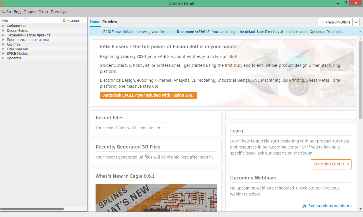Click the Learn section heading

coord(237,131)
